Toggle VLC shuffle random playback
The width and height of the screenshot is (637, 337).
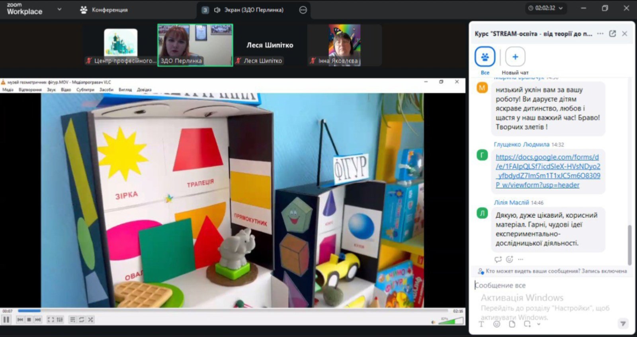[x=91, y=320]
